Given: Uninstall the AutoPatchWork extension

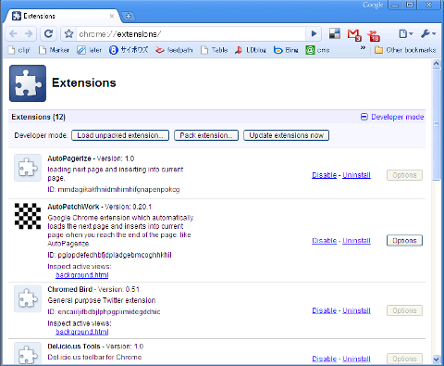Looking at the screenshot, I should (x=356, y=241).
